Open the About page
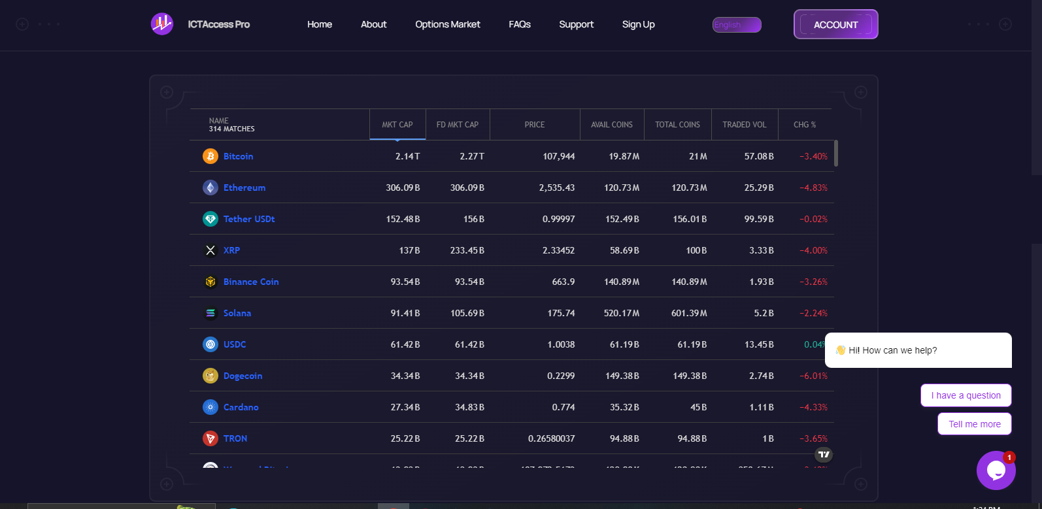 pos(374,24)
